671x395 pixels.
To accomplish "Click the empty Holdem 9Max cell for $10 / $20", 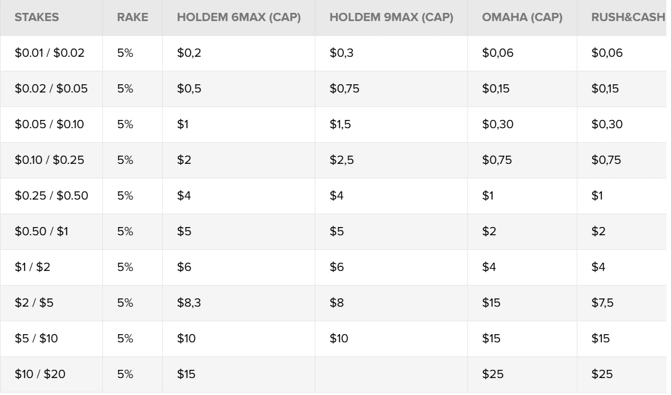I will click(x=391, y=375).
